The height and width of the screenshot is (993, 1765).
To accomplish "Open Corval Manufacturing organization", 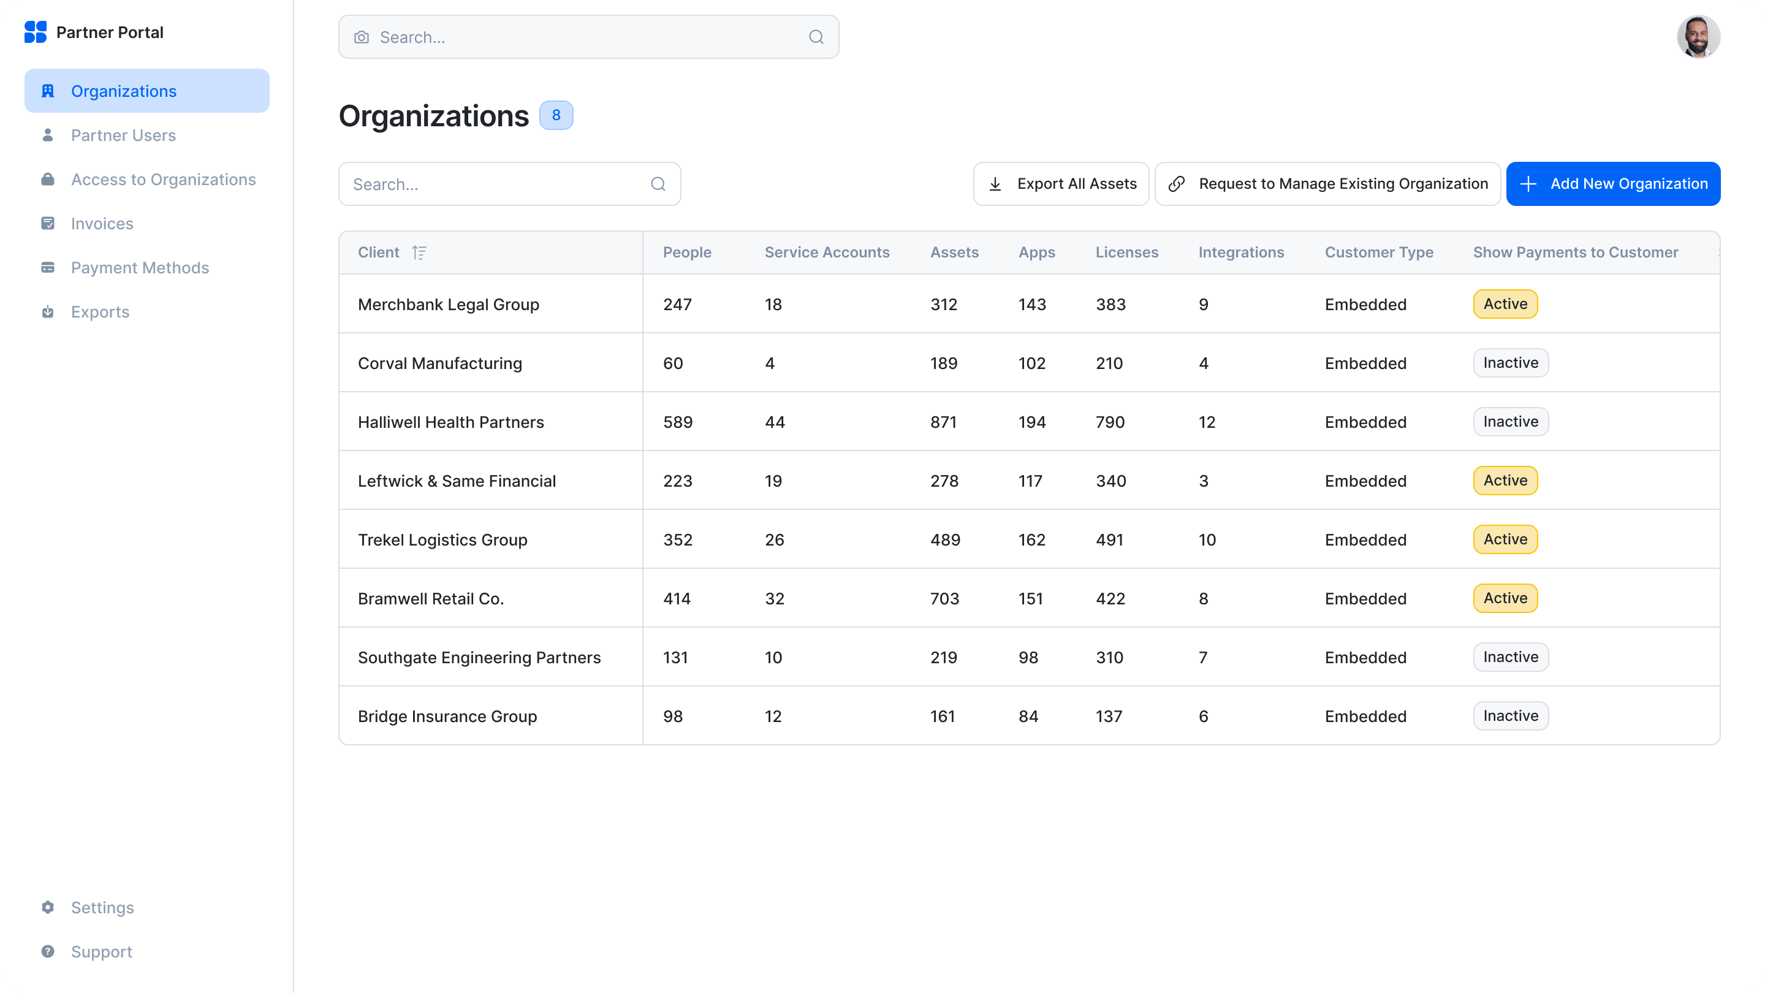I will (x=440, y=363).
